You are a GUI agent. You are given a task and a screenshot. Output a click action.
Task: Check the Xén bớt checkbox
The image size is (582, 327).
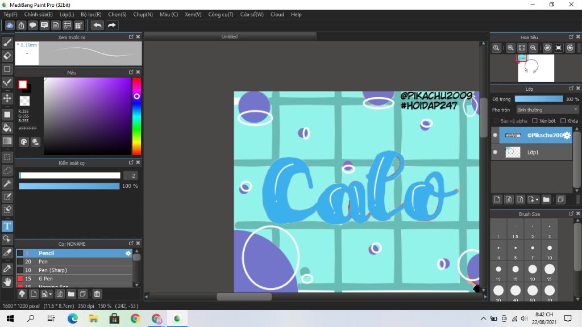pos(535,121)
